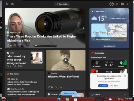Open Top stories more options menu
Screen dimensions: 134x101
click(x=40, y=74)
